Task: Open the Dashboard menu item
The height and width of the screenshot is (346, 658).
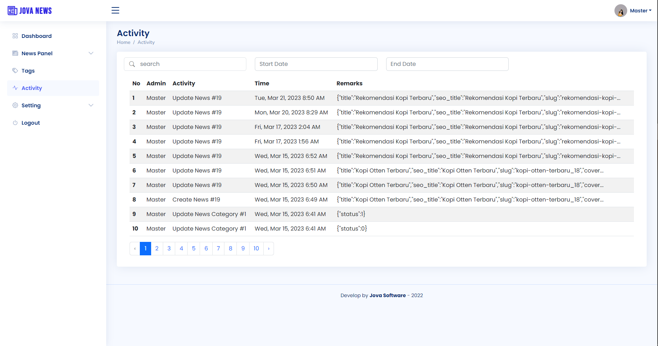Action: click(x=36, y=36)
